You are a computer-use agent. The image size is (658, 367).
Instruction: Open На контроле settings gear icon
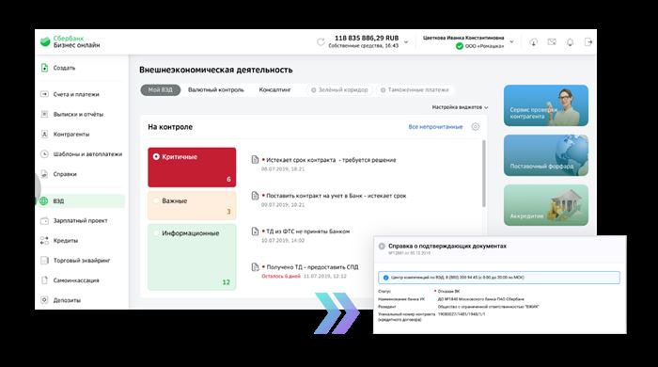(x=476, y=127)
